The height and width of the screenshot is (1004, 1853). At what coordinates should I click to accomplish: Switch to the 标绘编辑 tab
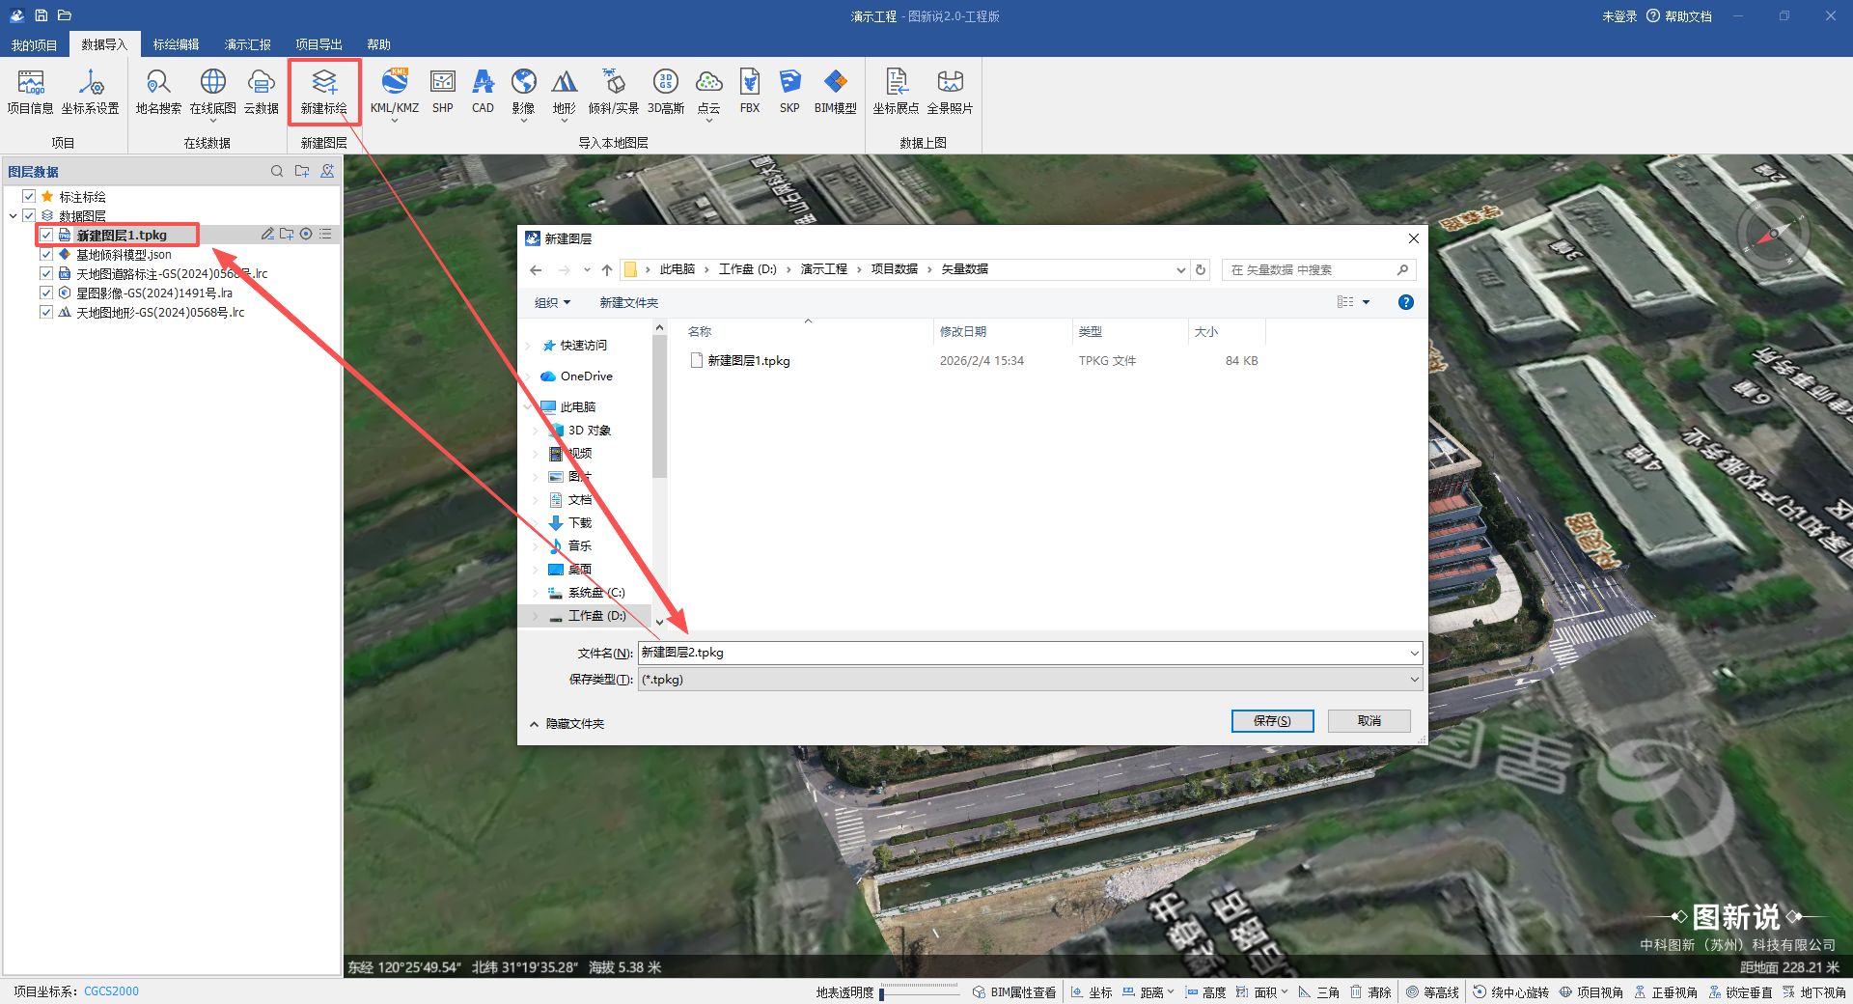[176, 44]
